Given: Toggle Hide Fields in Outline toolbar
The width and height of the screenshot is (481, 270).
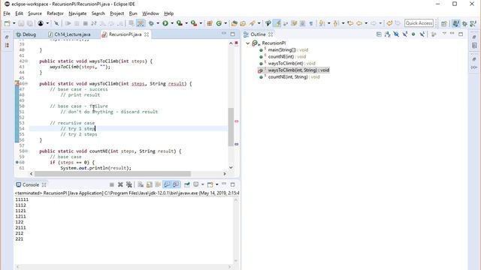Looking at the screenshot, I should click(396, 34).
